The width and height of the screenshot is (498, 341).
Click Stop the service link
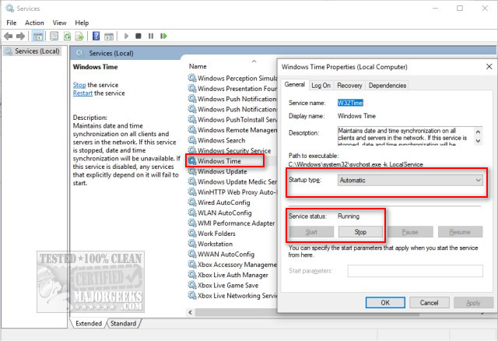[x=79, y=85]
